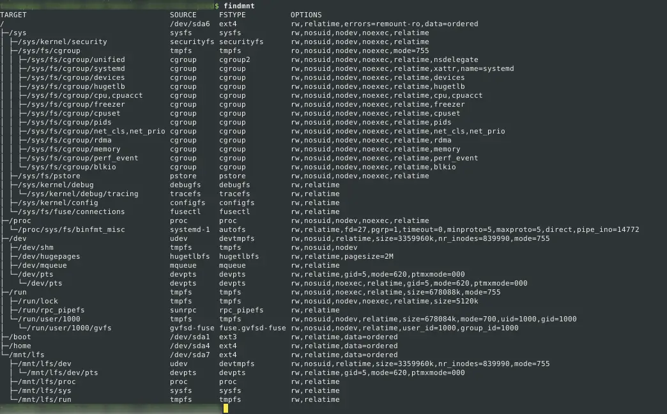Click the /sys/kernel/security target row
This screenshot has width=667, height=414.
tap(63, 42)
